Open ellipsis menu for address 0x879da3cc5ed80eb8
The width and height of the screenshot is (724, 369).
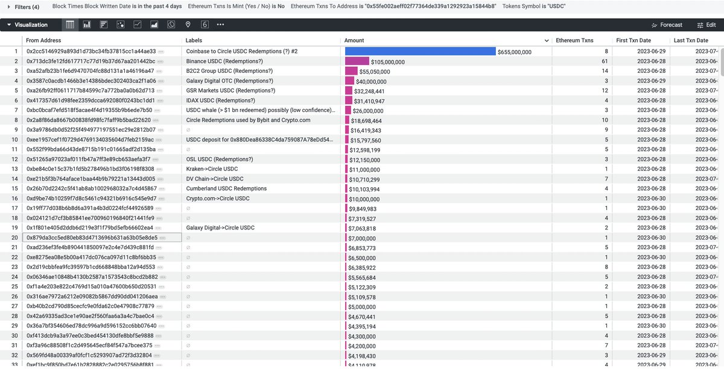pyautogui.click(x=163, y=238)
